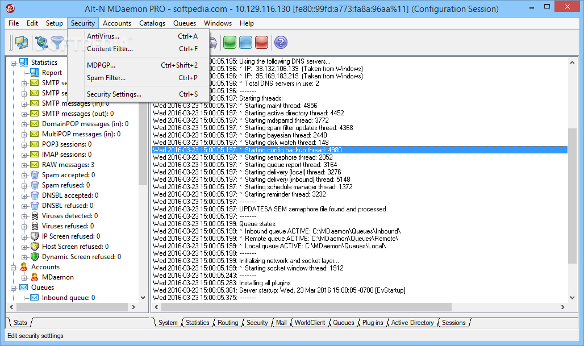Click the tree pane scroll down arrow

(x=143, y=297)
